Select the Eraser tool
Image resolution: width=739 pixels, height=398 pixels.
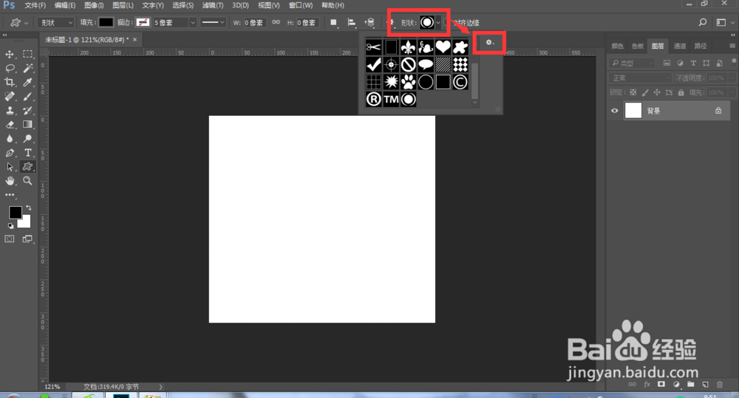click(10, 125)
